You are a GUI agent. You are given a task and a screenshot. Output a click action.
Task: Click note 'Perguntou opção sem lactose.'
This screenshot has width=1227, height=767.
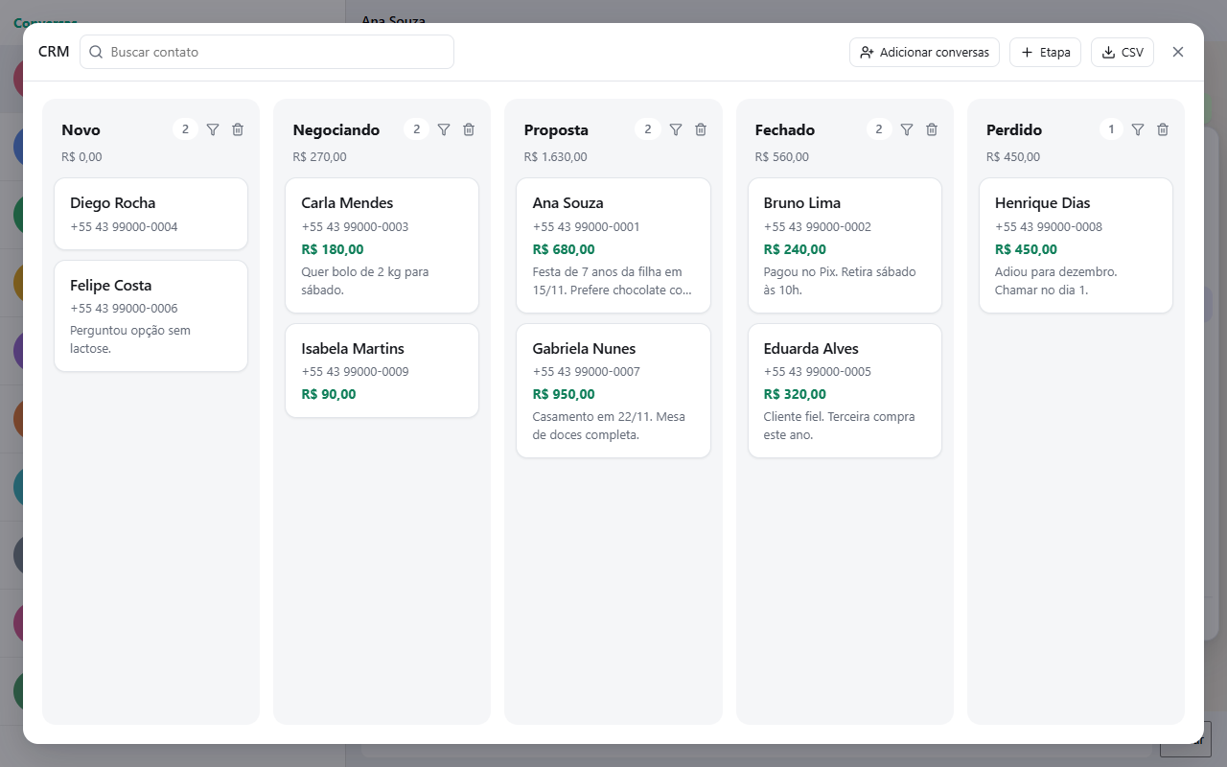tap(130, 339)
